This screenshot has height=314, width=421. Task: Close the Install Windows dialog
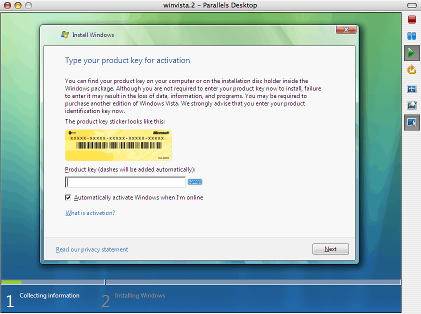pyautogui.click(x=345, y=30)
